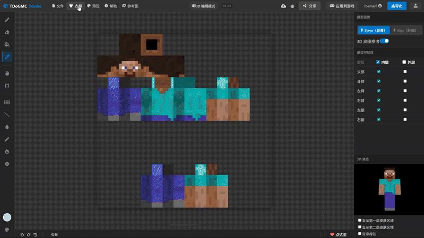Select the eyedropper color picker tool
The width and height of the screenshot is (424, 238).
[x=7, y=57]
